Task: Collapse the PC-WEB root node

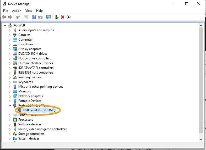Action: [x=5, y=25]
